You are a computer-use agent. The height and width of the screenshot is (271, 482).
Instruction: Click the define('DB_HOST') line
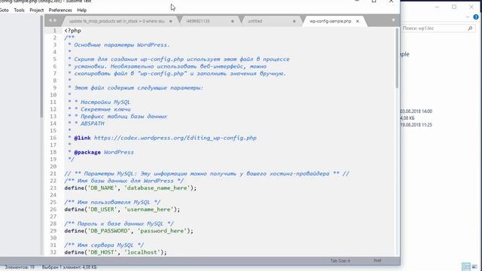[115, 252]
